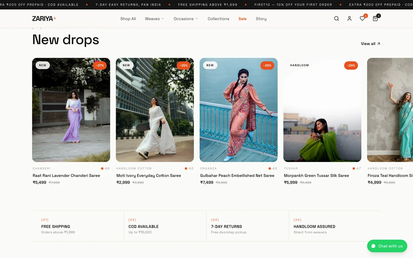
Task: Click the ₹7,499 sale price
Action: [x=207, y=182]
